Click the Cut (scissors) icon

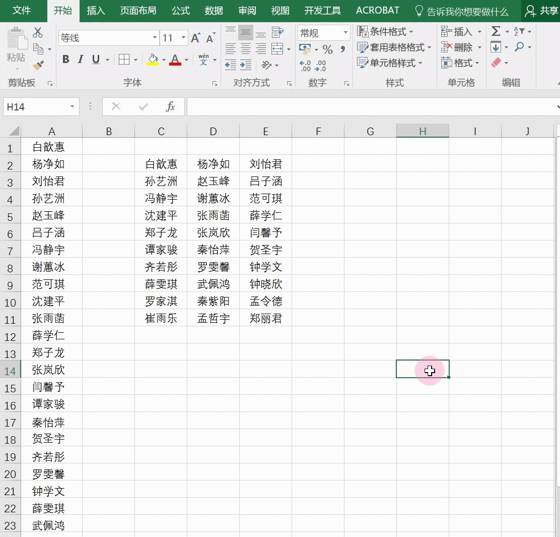pos(38,31)
